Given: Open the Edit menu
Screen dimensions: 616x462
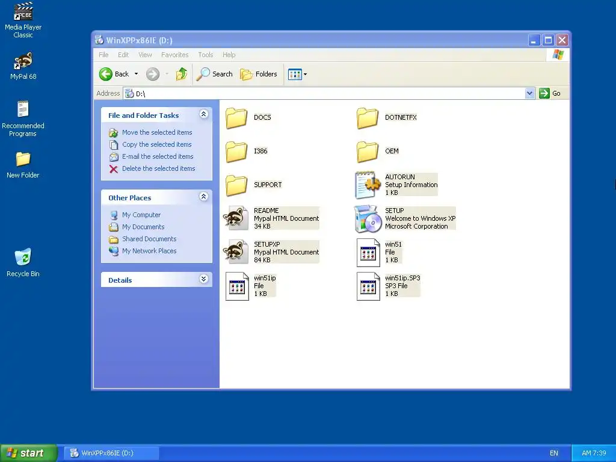Looking at the screenshot, I should [123, 55].
